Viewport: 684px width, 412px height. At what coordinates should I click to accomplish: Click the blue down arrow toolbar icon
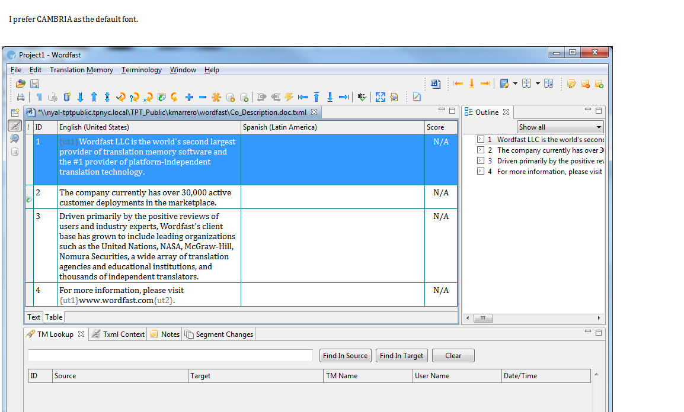coord(80,98)
